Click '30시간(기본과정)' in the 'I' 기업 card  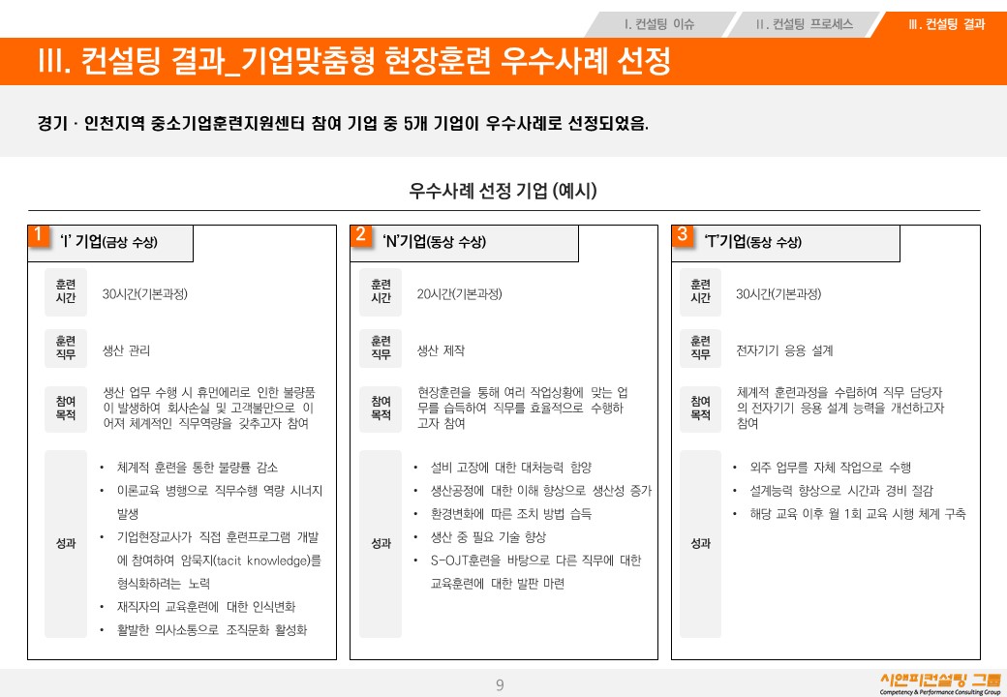[x=144, y=294]
